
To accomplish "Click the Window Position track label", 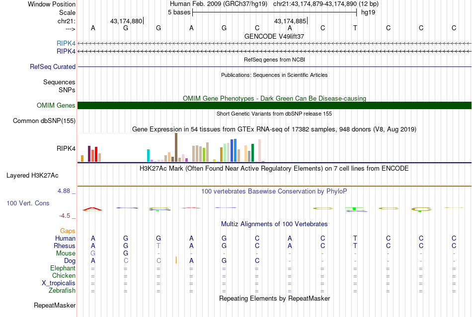I will [52, 4].
